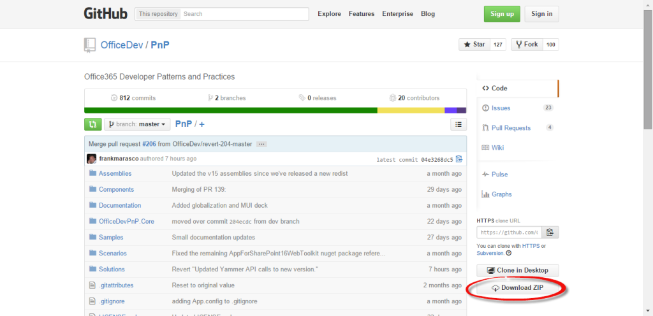View the 20 contributors link

click(x=415, y=98)
